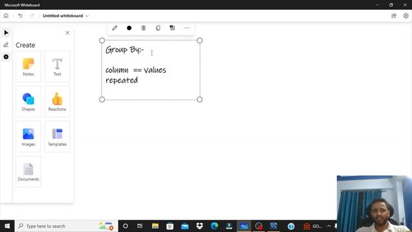Image resolution: width=412 pixels, height=232 pixels.
Task: Insert Images from Create panel
Action: pos(28,137)
